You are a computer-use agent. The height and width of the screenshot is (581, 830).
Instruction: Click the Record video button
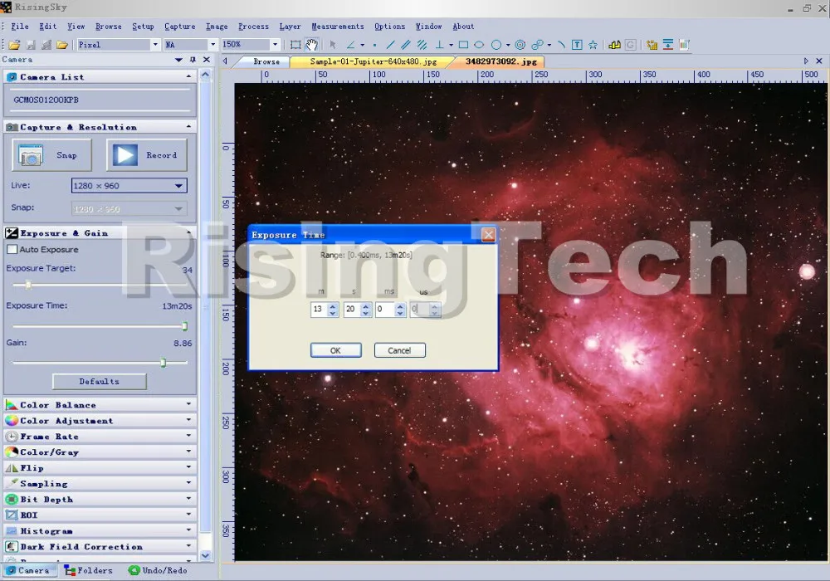coord(147,155)
